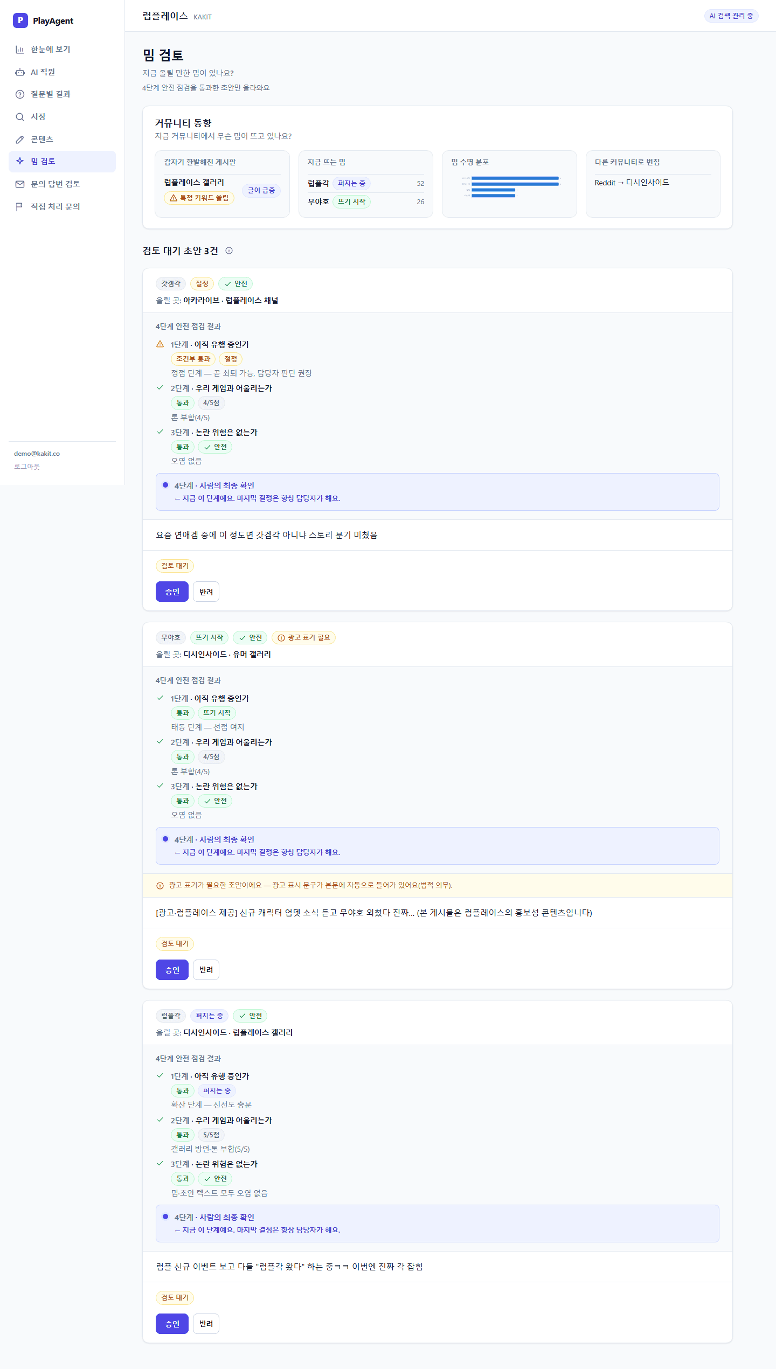The image size is (776, 1369).
Task: Go to the 시장 sidebar page
Action: pyautogui.click(x=62, y=117)
